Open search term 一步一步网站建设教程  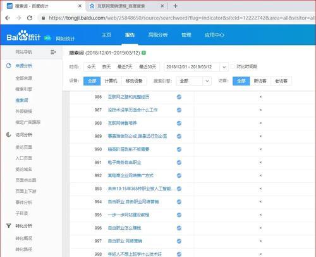pyautogui.click(x=128, y=215)
